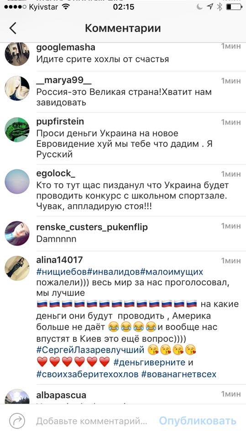The image size is (246, 438).
Task: Tap pupfirstein's green dinosaur avatar
Action: click(17, 130)
